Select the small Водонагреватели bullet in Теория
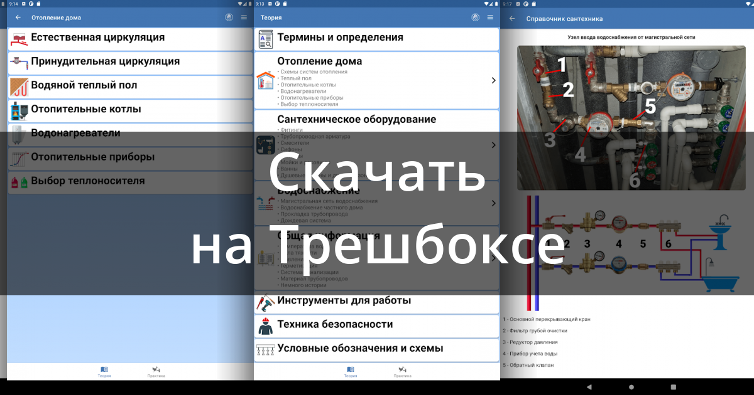Viewport: 754px width, 395px height. point(302,91)
